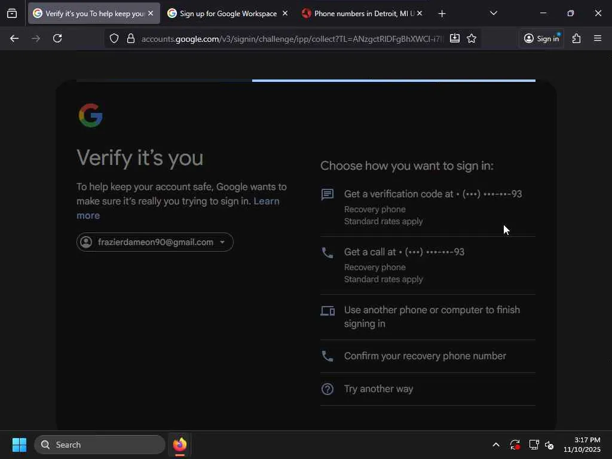The height and width of the screenshot is (459, 612).
Task: Reload the current page
Action: coord(57,38)
